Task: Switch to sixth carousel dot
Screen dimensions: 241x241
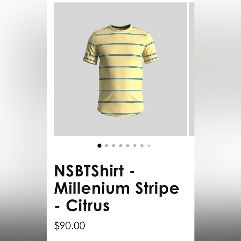Action: pyautogui.click(x=135, y=145)
